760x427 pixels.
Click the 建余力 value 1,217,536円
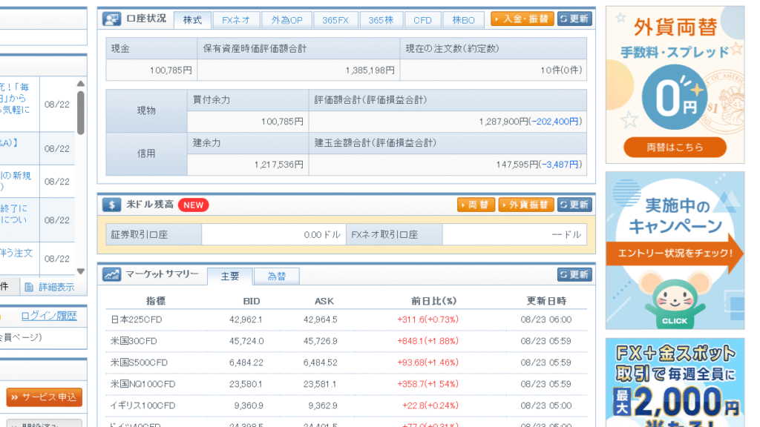pyautogui.click(x=279, y=165)
